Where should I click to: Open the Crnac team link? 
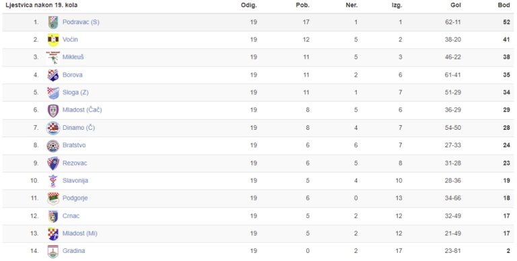coord(71,216)
